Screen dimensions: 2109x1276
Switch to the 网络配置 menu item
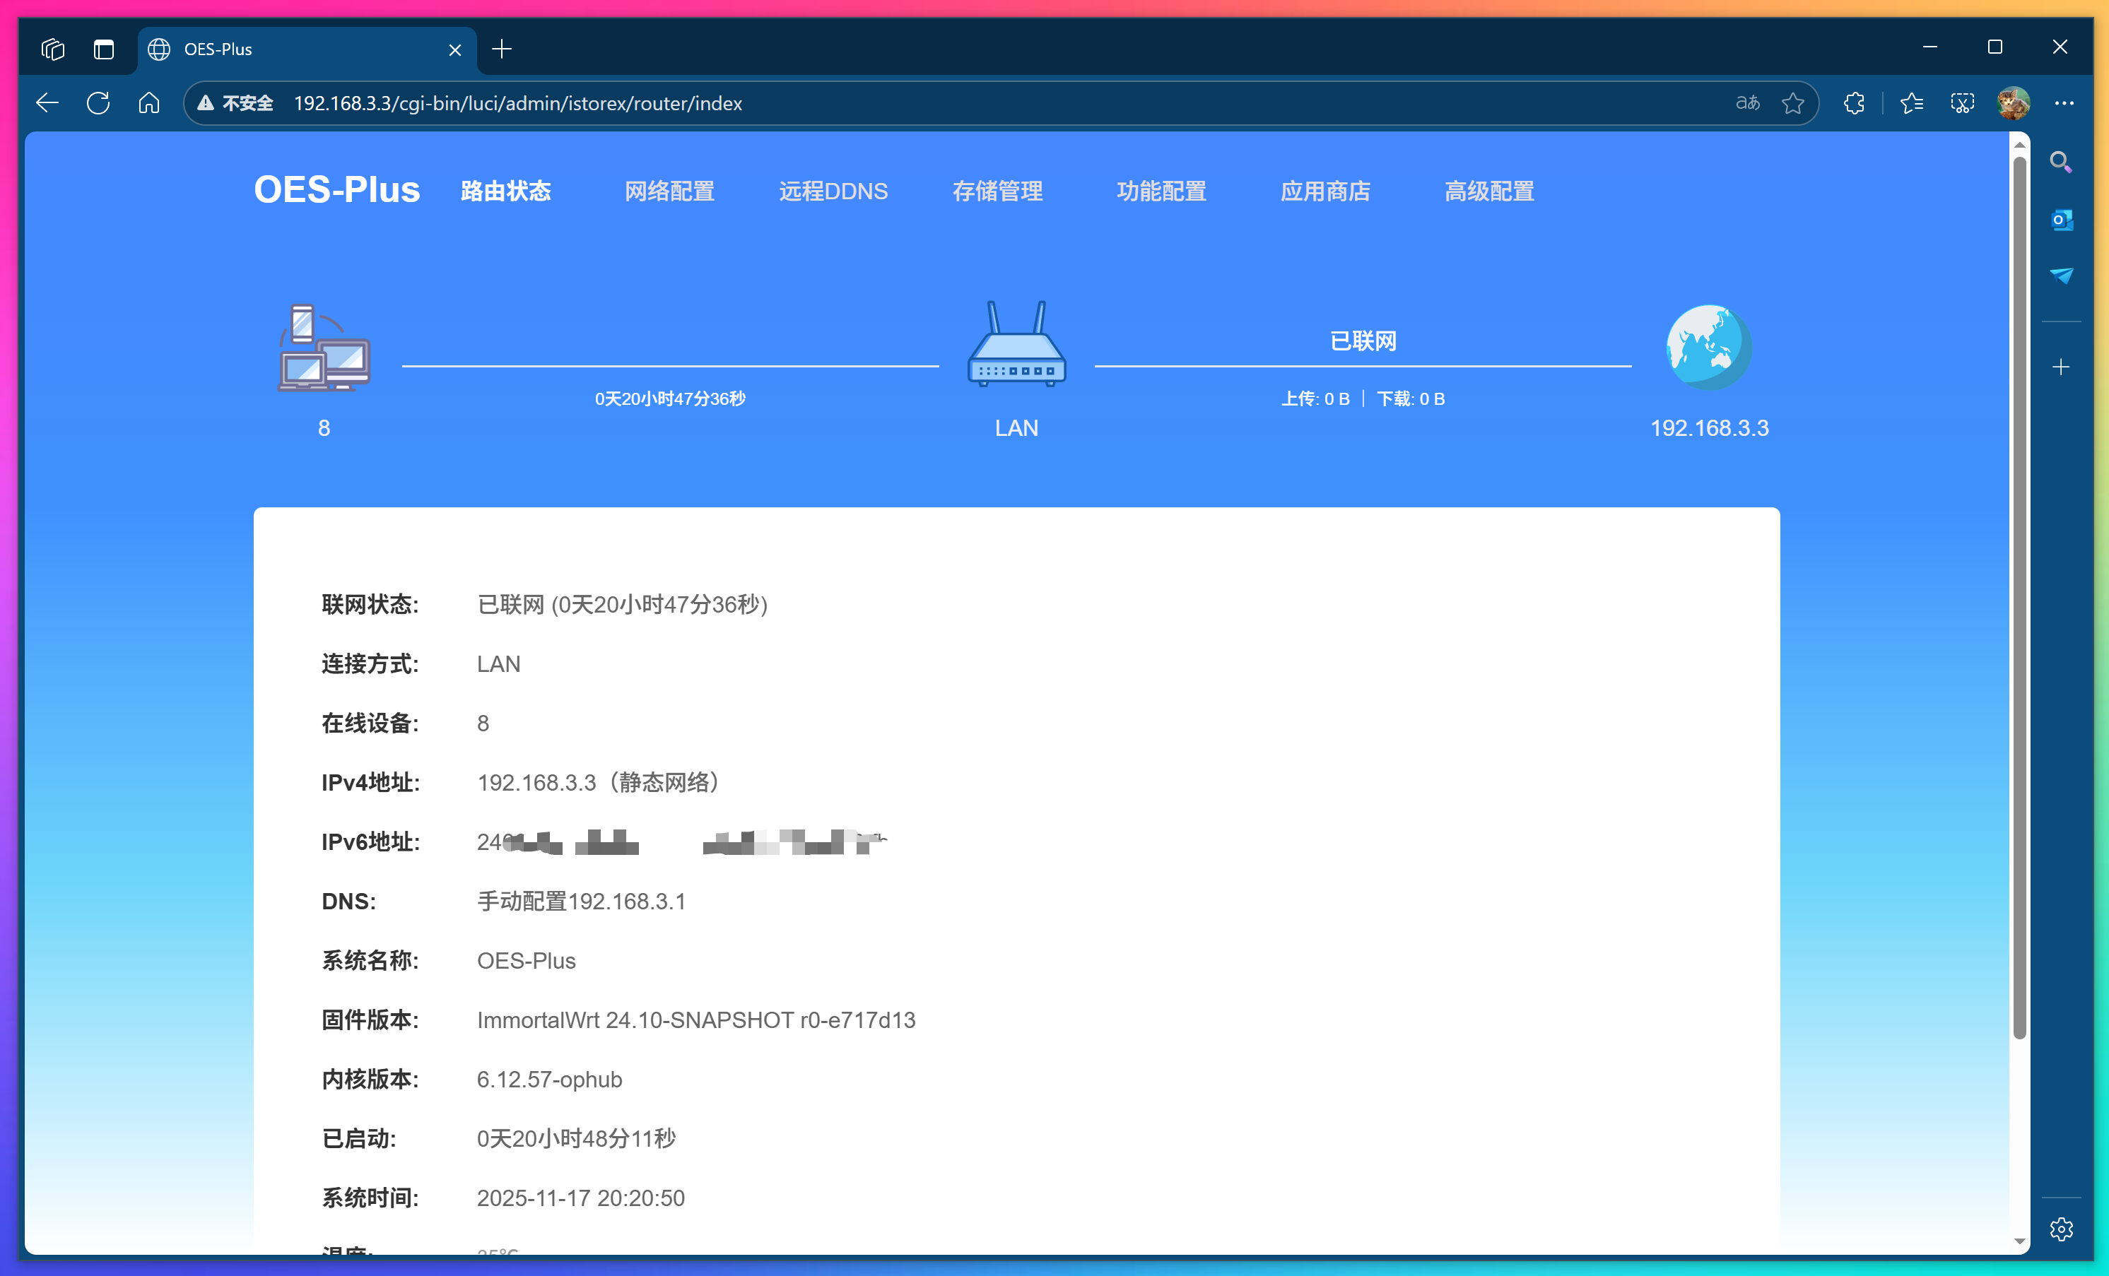669,191
